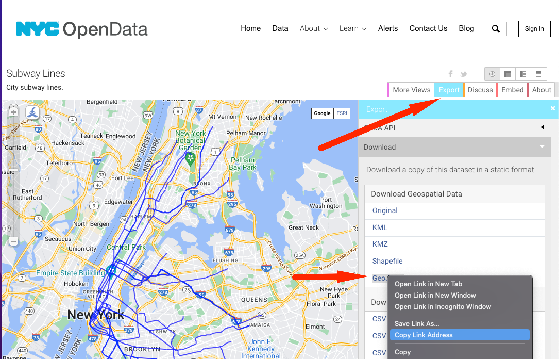Choose Save Link As in context menu
The height and width of the screenshot is (359, 559).
coord(460,324)
